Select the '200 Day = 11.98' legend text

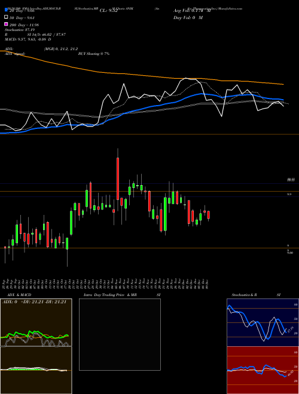[x=24, y=25]
